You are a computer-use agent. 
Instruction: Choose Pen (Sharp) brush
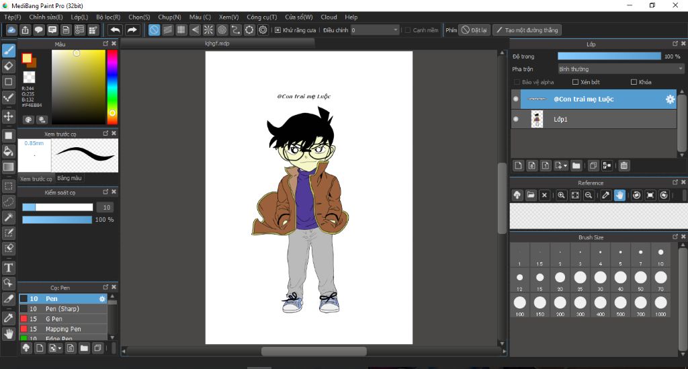pos(62,309)
